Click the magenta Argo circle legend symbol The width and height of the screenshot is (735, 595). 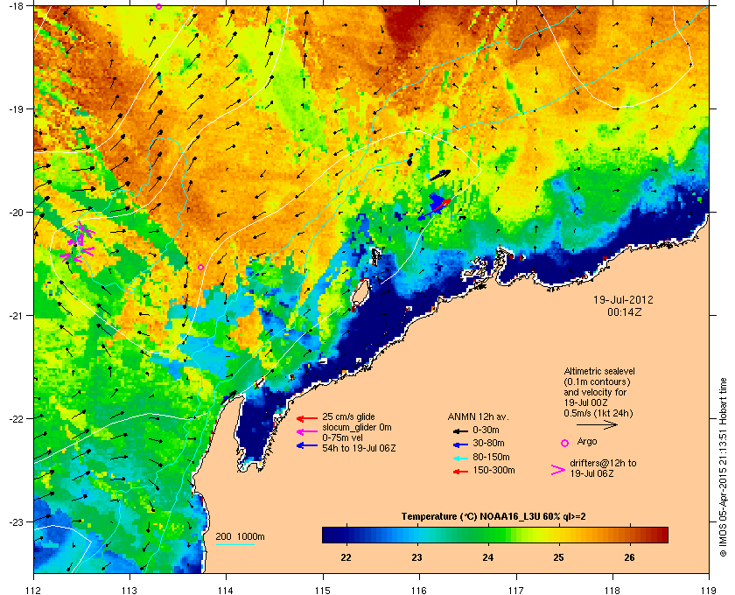(565, 443)
